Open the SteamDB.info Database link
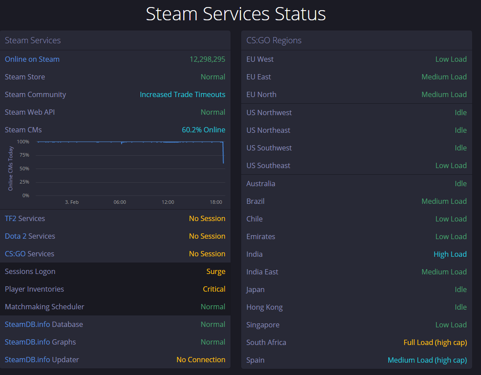Image resolution: width=481 pixels, height=375 pixels. coord(44,324)
